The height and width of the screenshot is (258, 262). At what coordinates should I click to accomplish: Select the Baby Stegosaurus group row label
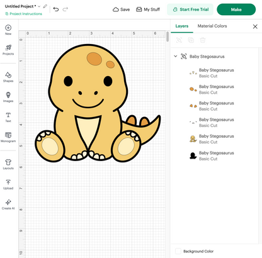click(207, 57)
